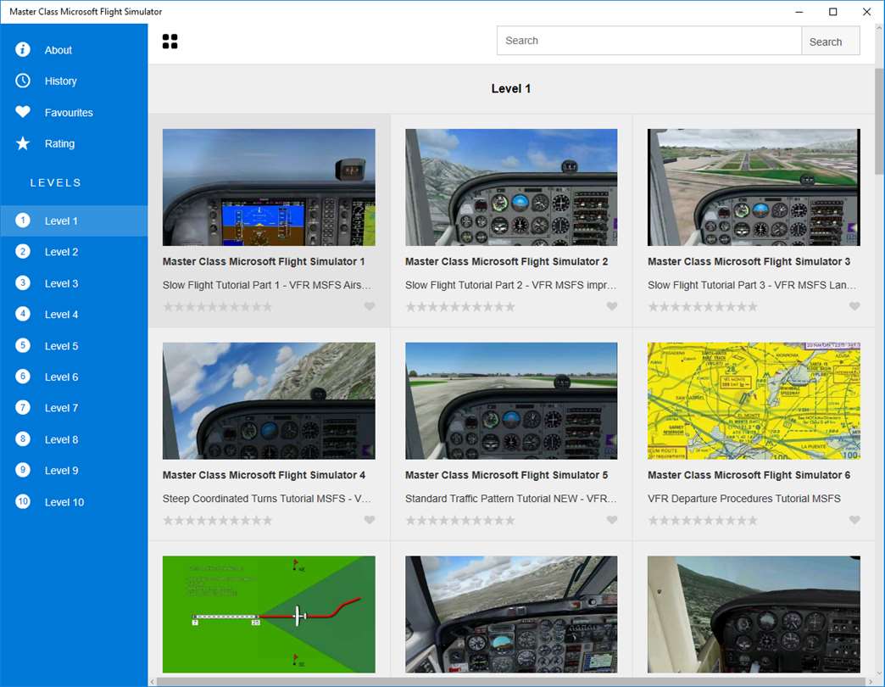The width and height of the screenshot is (885, 687).
Task: Favourite Master Class Flight Simulator 4 heart
Action: [x=369, y=519]
